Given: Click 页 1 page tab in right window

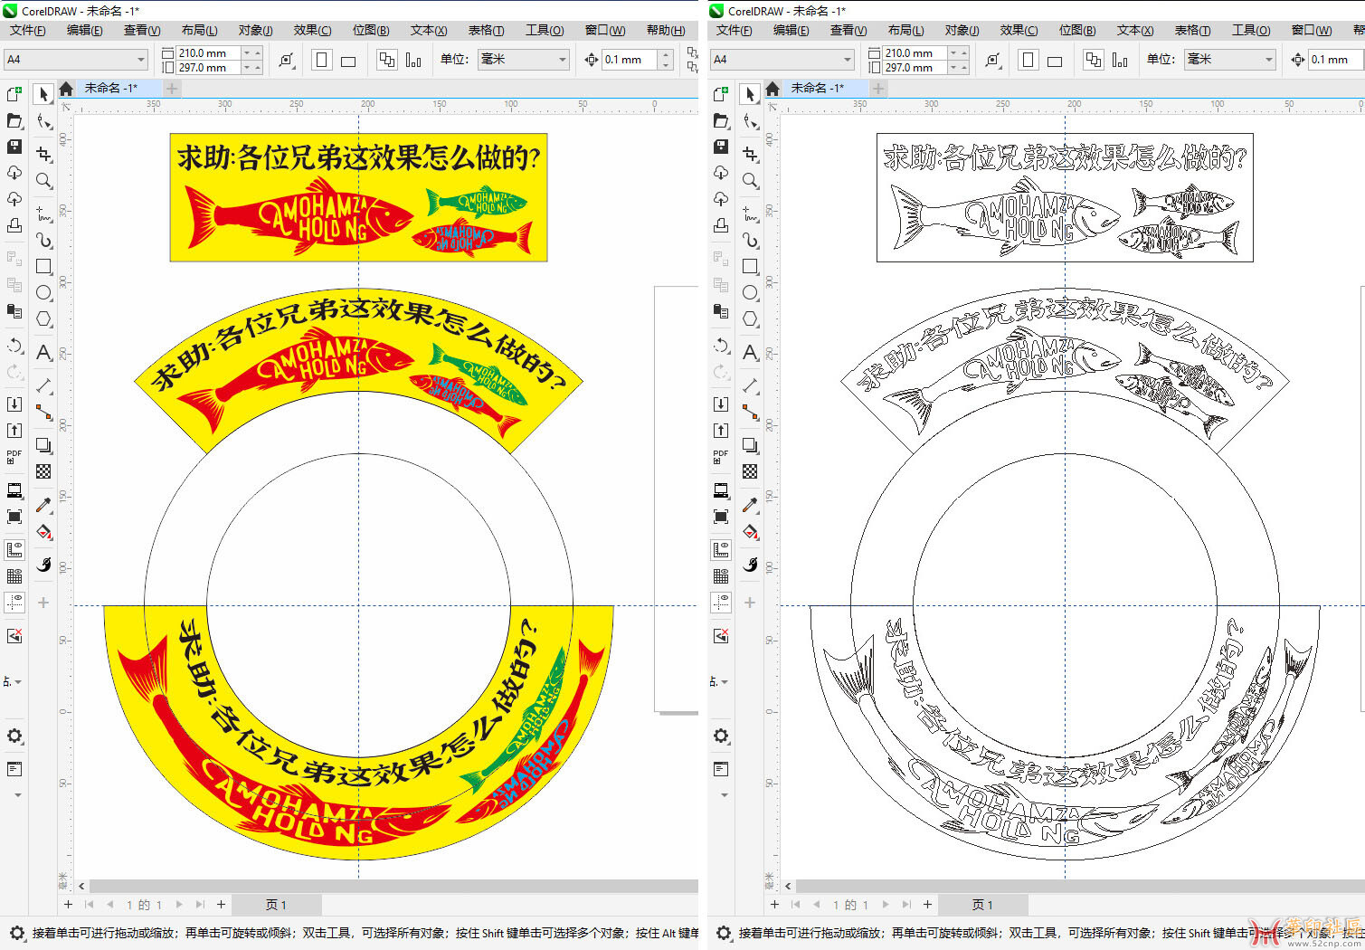Looking at the screenshot, I should pyautogui.click(x=982, y=905).
